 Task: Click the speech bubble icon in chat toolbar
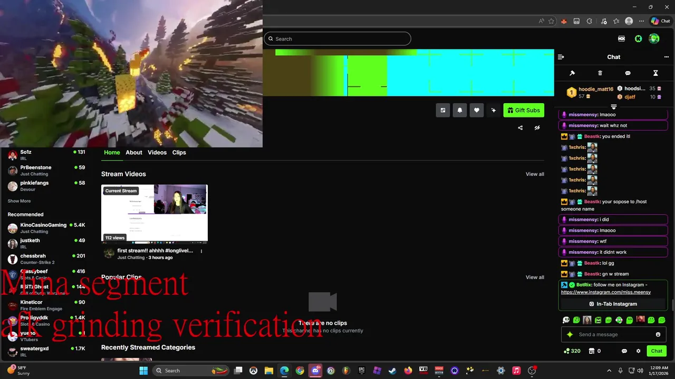(628, 73)
